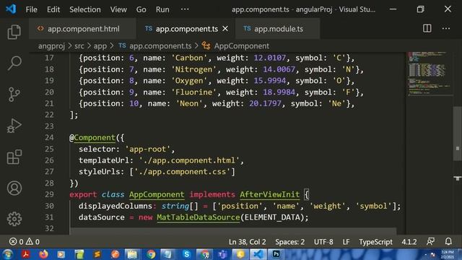This screenshot has height=260, width=462.
Task: Click the VS Code logo icon
Action: (12, 9)
